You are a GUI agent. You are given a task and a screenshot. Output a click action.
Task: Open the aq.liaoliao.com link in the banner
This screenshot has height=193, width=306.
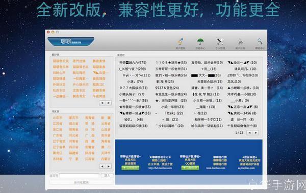[246, 168]
